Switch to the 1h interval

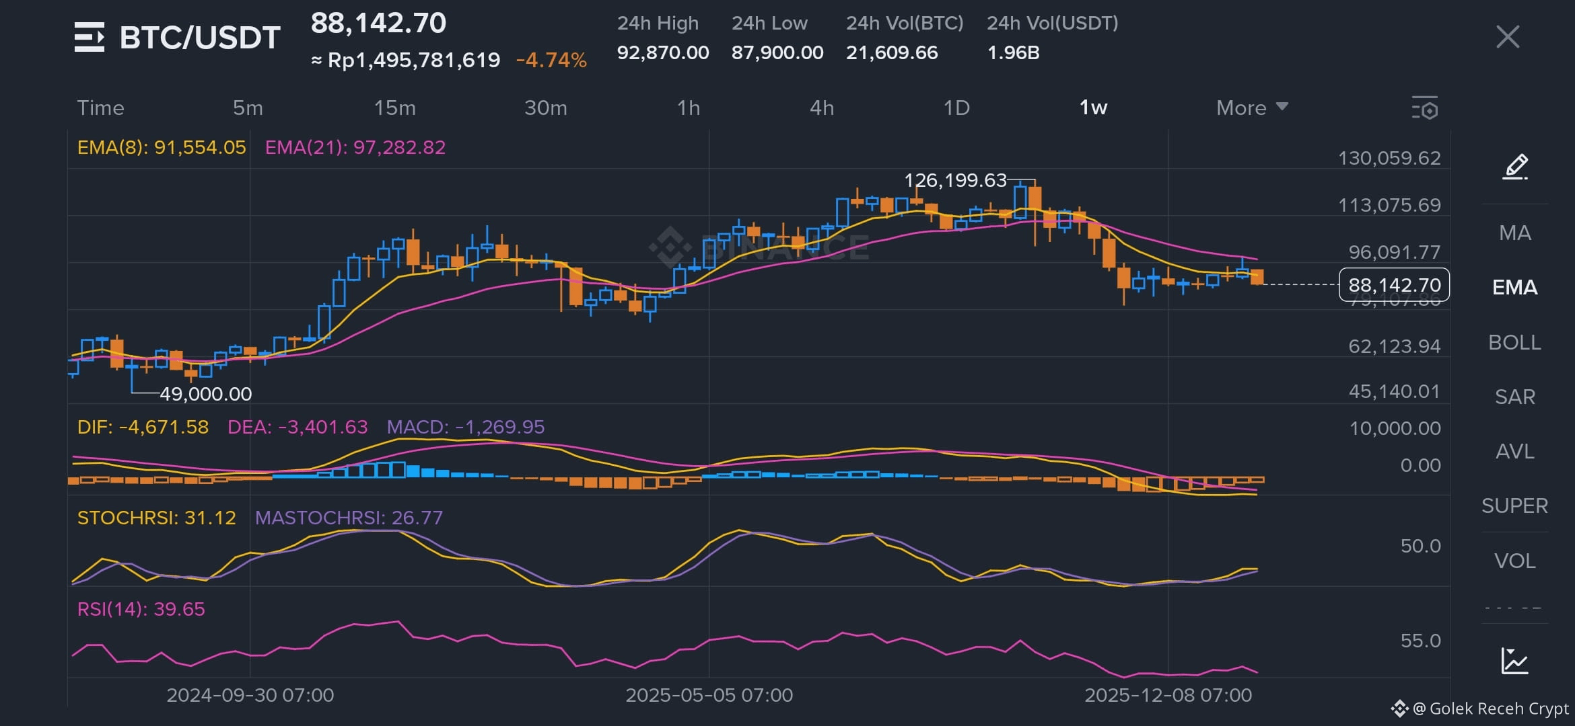[x=689, y=108]
